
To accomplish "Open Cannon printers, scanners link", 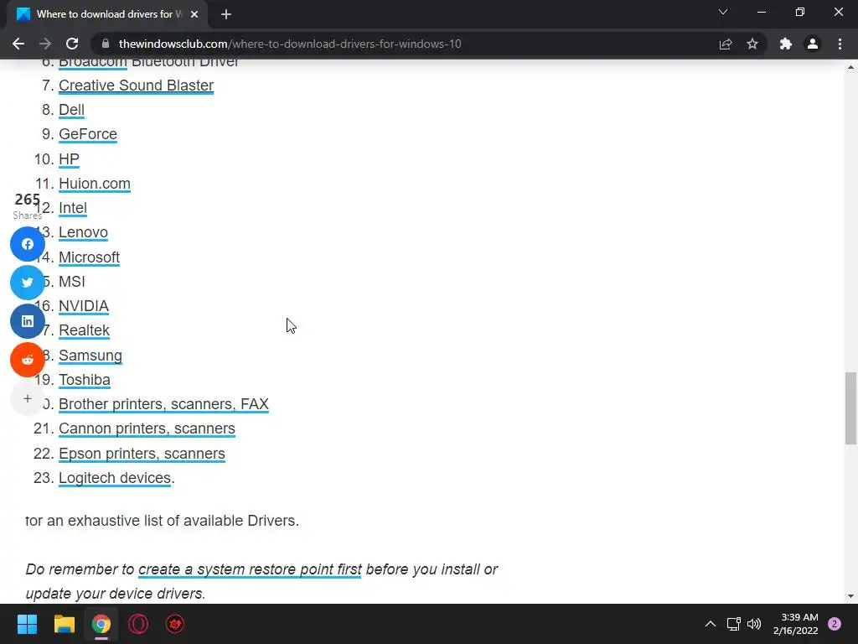I will (147, 428).
